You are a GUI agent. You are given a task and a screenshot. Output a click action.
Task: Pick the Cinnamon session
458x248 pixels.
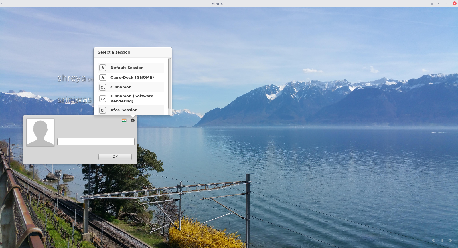(x=131, y=87)
